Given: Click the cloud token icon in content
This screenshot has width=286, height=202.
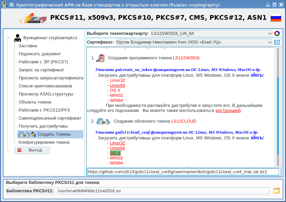Looking at the screenshot, I should click(x=103, y=121).
